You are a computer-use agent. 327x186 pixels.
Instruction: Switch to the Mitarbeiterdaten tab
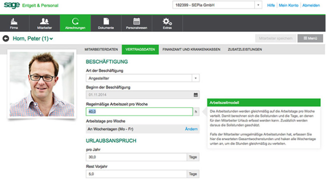pyautogui.click(x=101, y=49)
